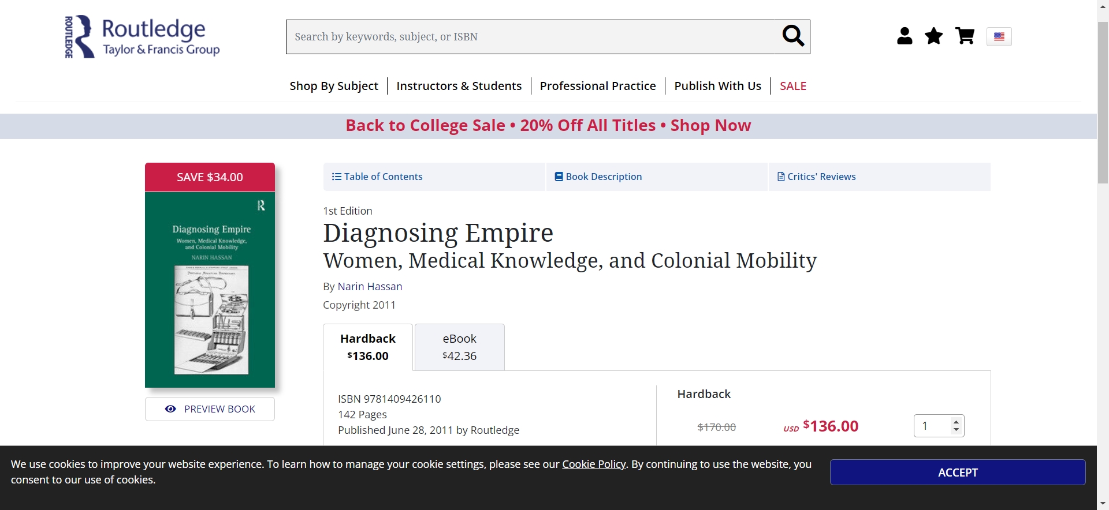Click the US flag region selector
1109x510 pixels.
point(999,37)
